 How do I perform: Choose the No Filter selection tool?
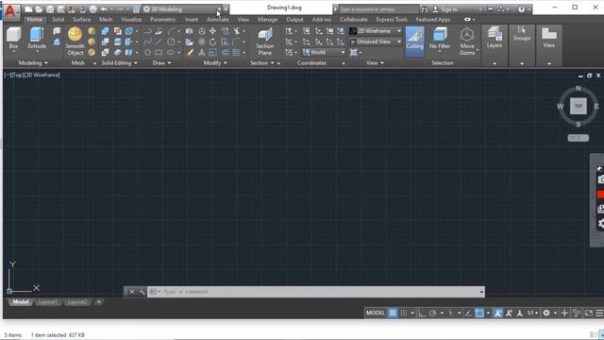(440, 39)
